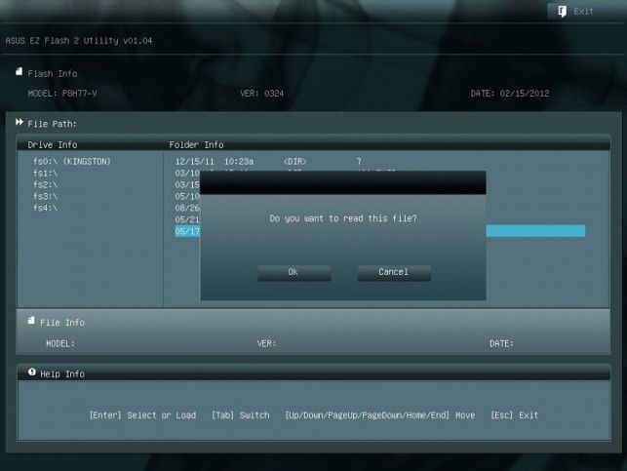The height and width of the screenshot is (471, 627).
Task: Click the File Path double-arrow icon
Action: 20,122
